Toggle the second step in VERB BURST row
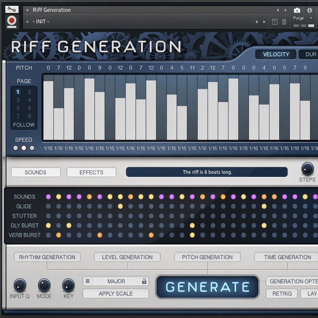Viewport: 318px width, 318px height. (x=59, y=235)
